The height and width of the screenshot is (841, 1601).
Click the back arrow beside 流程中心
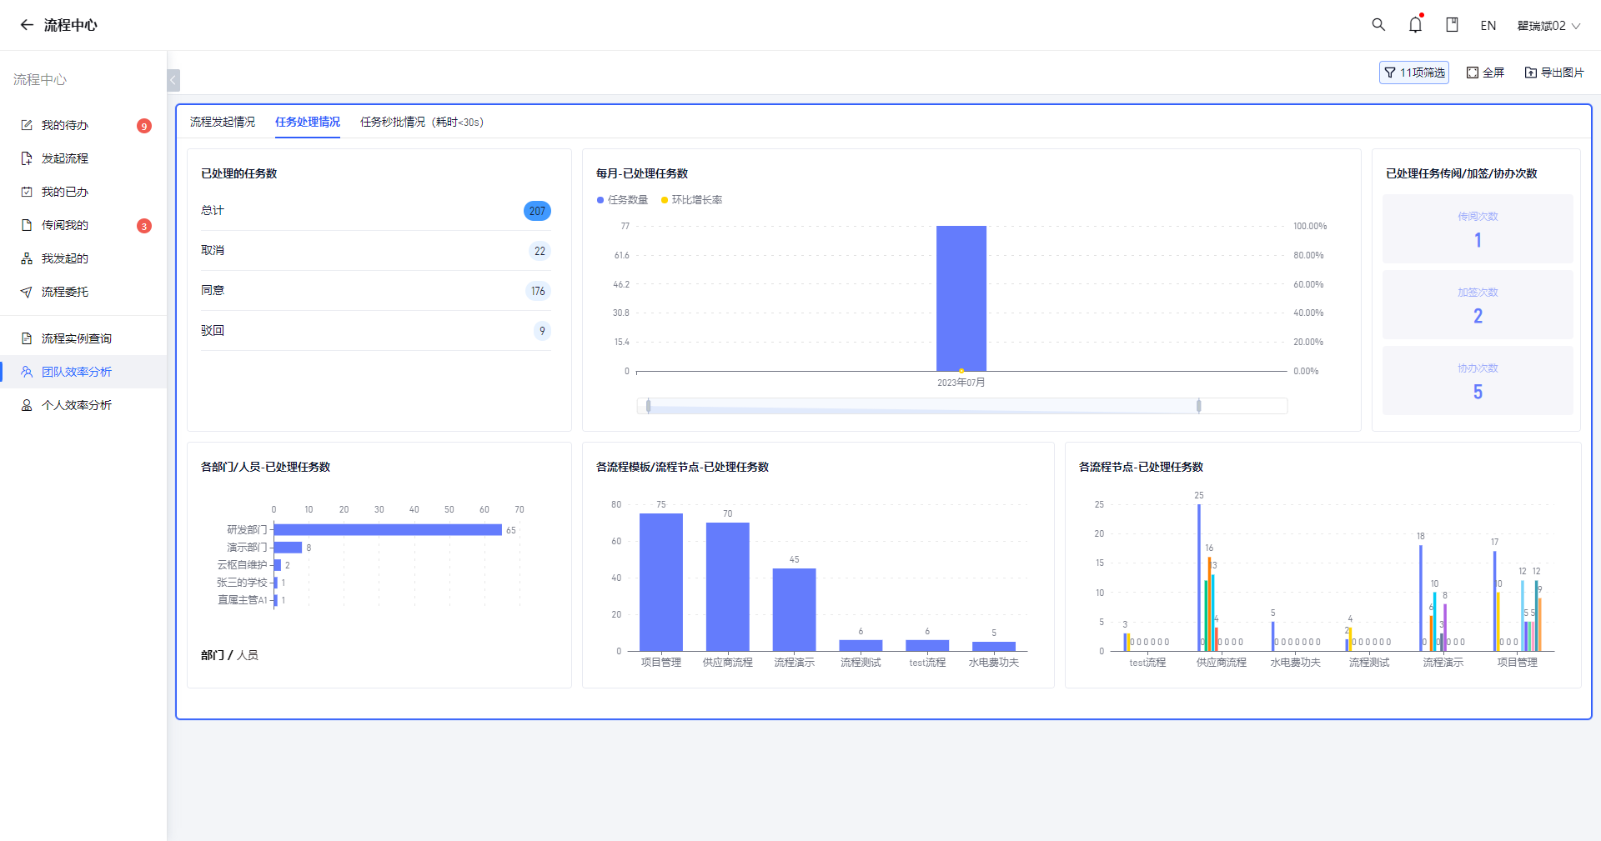coord(27,25)
